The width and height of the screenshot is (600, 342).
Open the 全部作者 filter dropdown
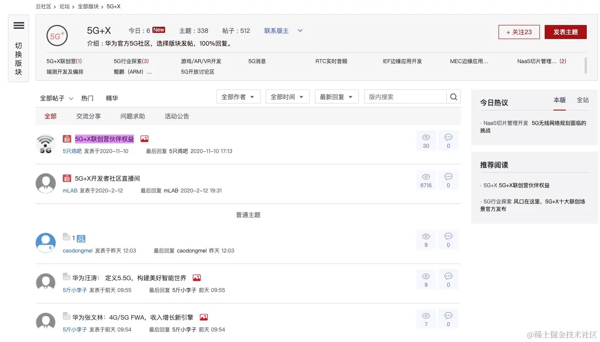pyautogui.click(x=239, y=97)
